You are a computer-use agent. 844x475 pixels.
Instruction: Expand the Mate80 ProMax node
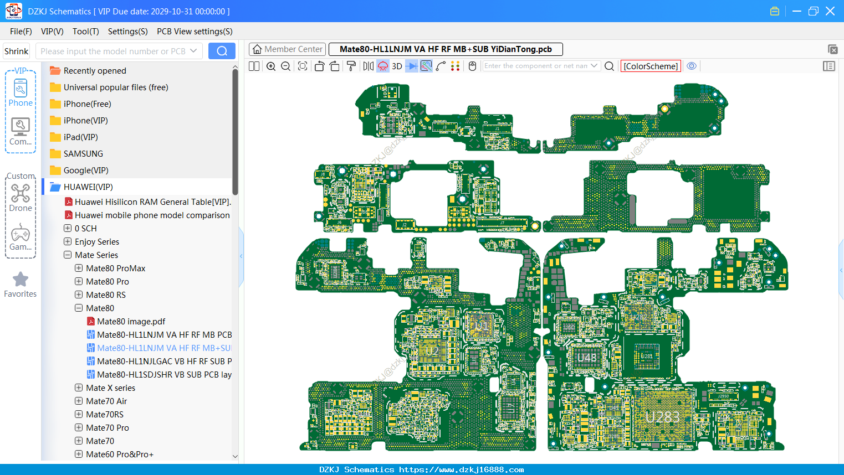click(79, 268)
